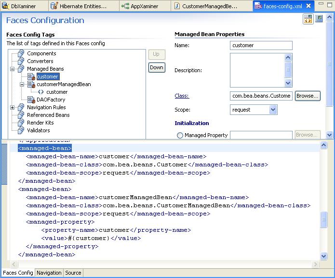Click the Navigation Rules folder icon
The image size is (335, 278).
pos(21,107)
